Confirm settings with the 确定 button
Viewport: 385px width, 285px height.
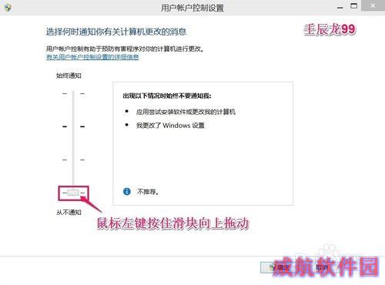pyautogui.click(x=280, y=268)
